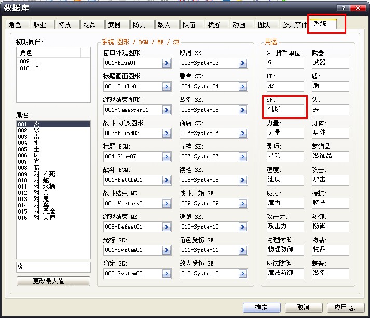
Task: Open enemy damage SE picker beside 012-System12
Action: 243,274
